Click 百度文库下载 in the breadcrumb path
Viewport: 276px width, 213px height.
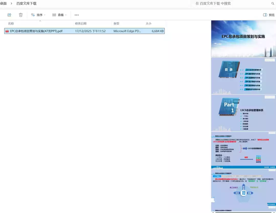click(x=26, y=3)
